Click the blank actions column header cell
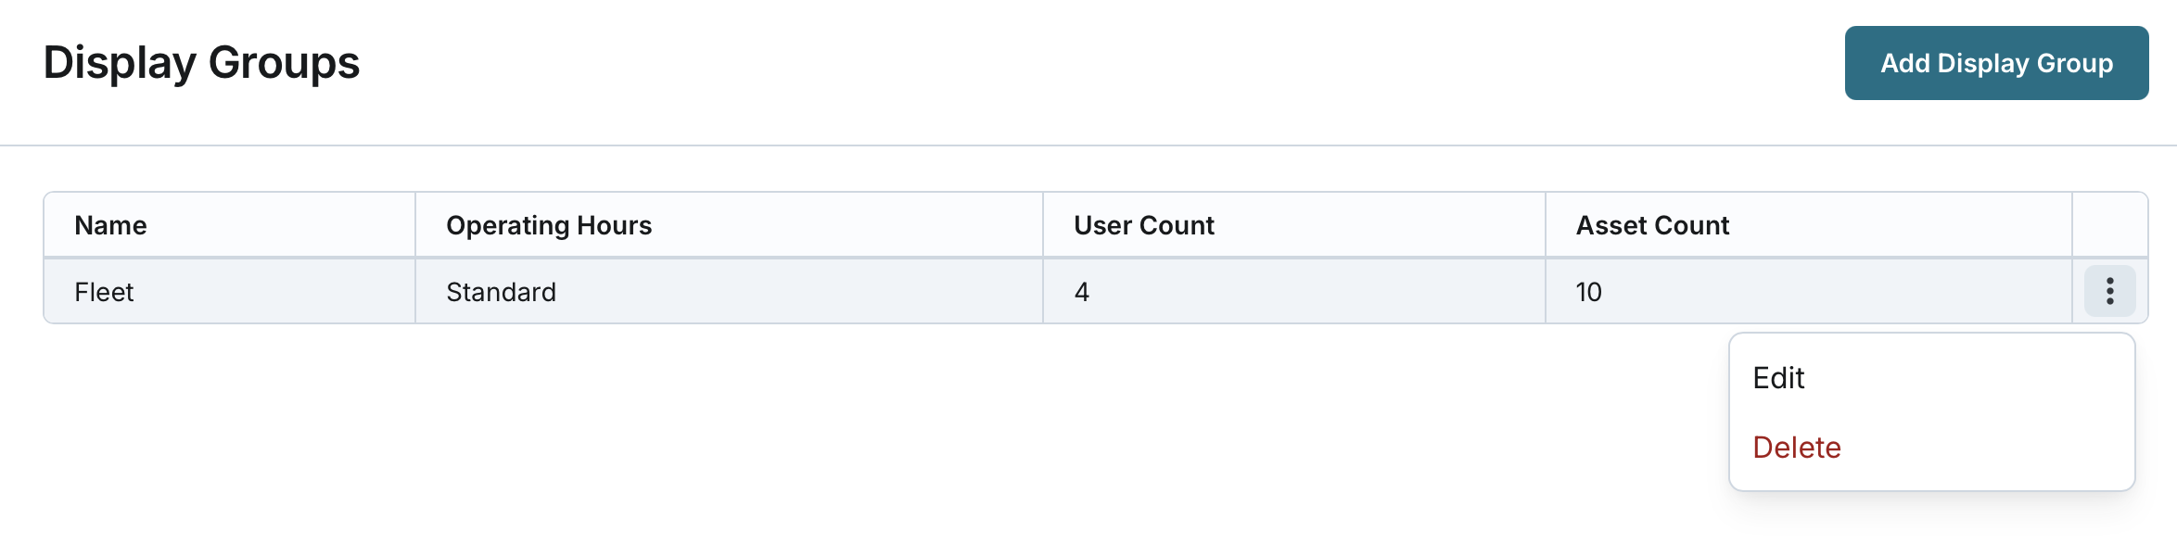Viewport: 2177px width, 543px height. pos(2109,225)
